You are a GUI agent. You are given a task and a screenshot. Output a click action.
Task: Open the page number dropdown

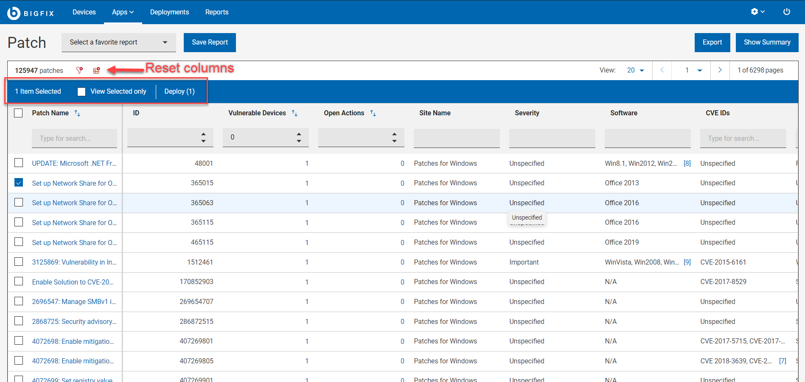[x=693, y=70]
